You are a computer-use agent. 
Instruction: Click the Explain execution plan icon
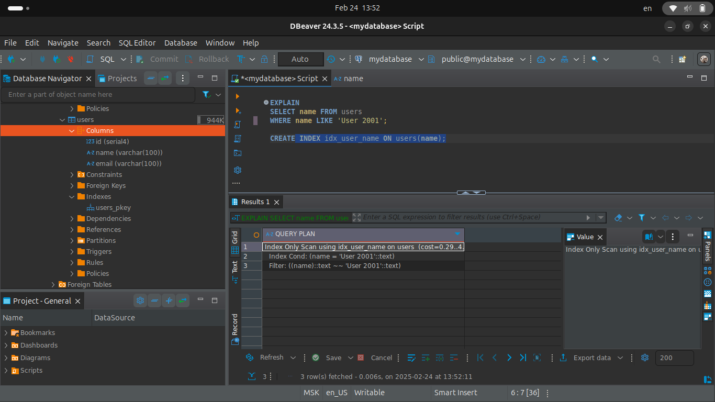click(237, 139)
